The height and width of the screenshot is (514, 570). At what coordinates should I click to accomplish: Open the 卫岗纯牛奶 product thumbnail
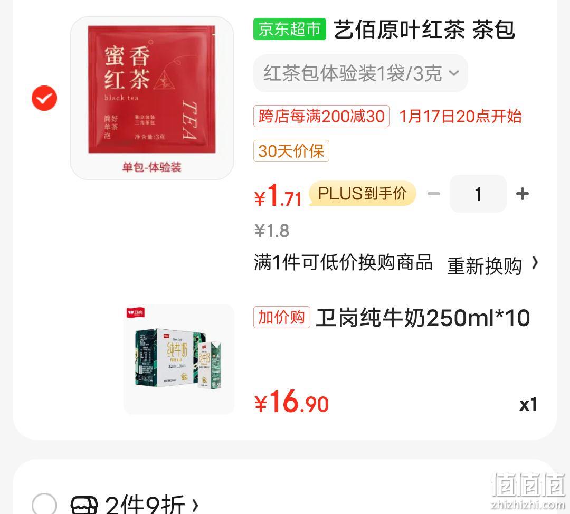pos(179,359)
